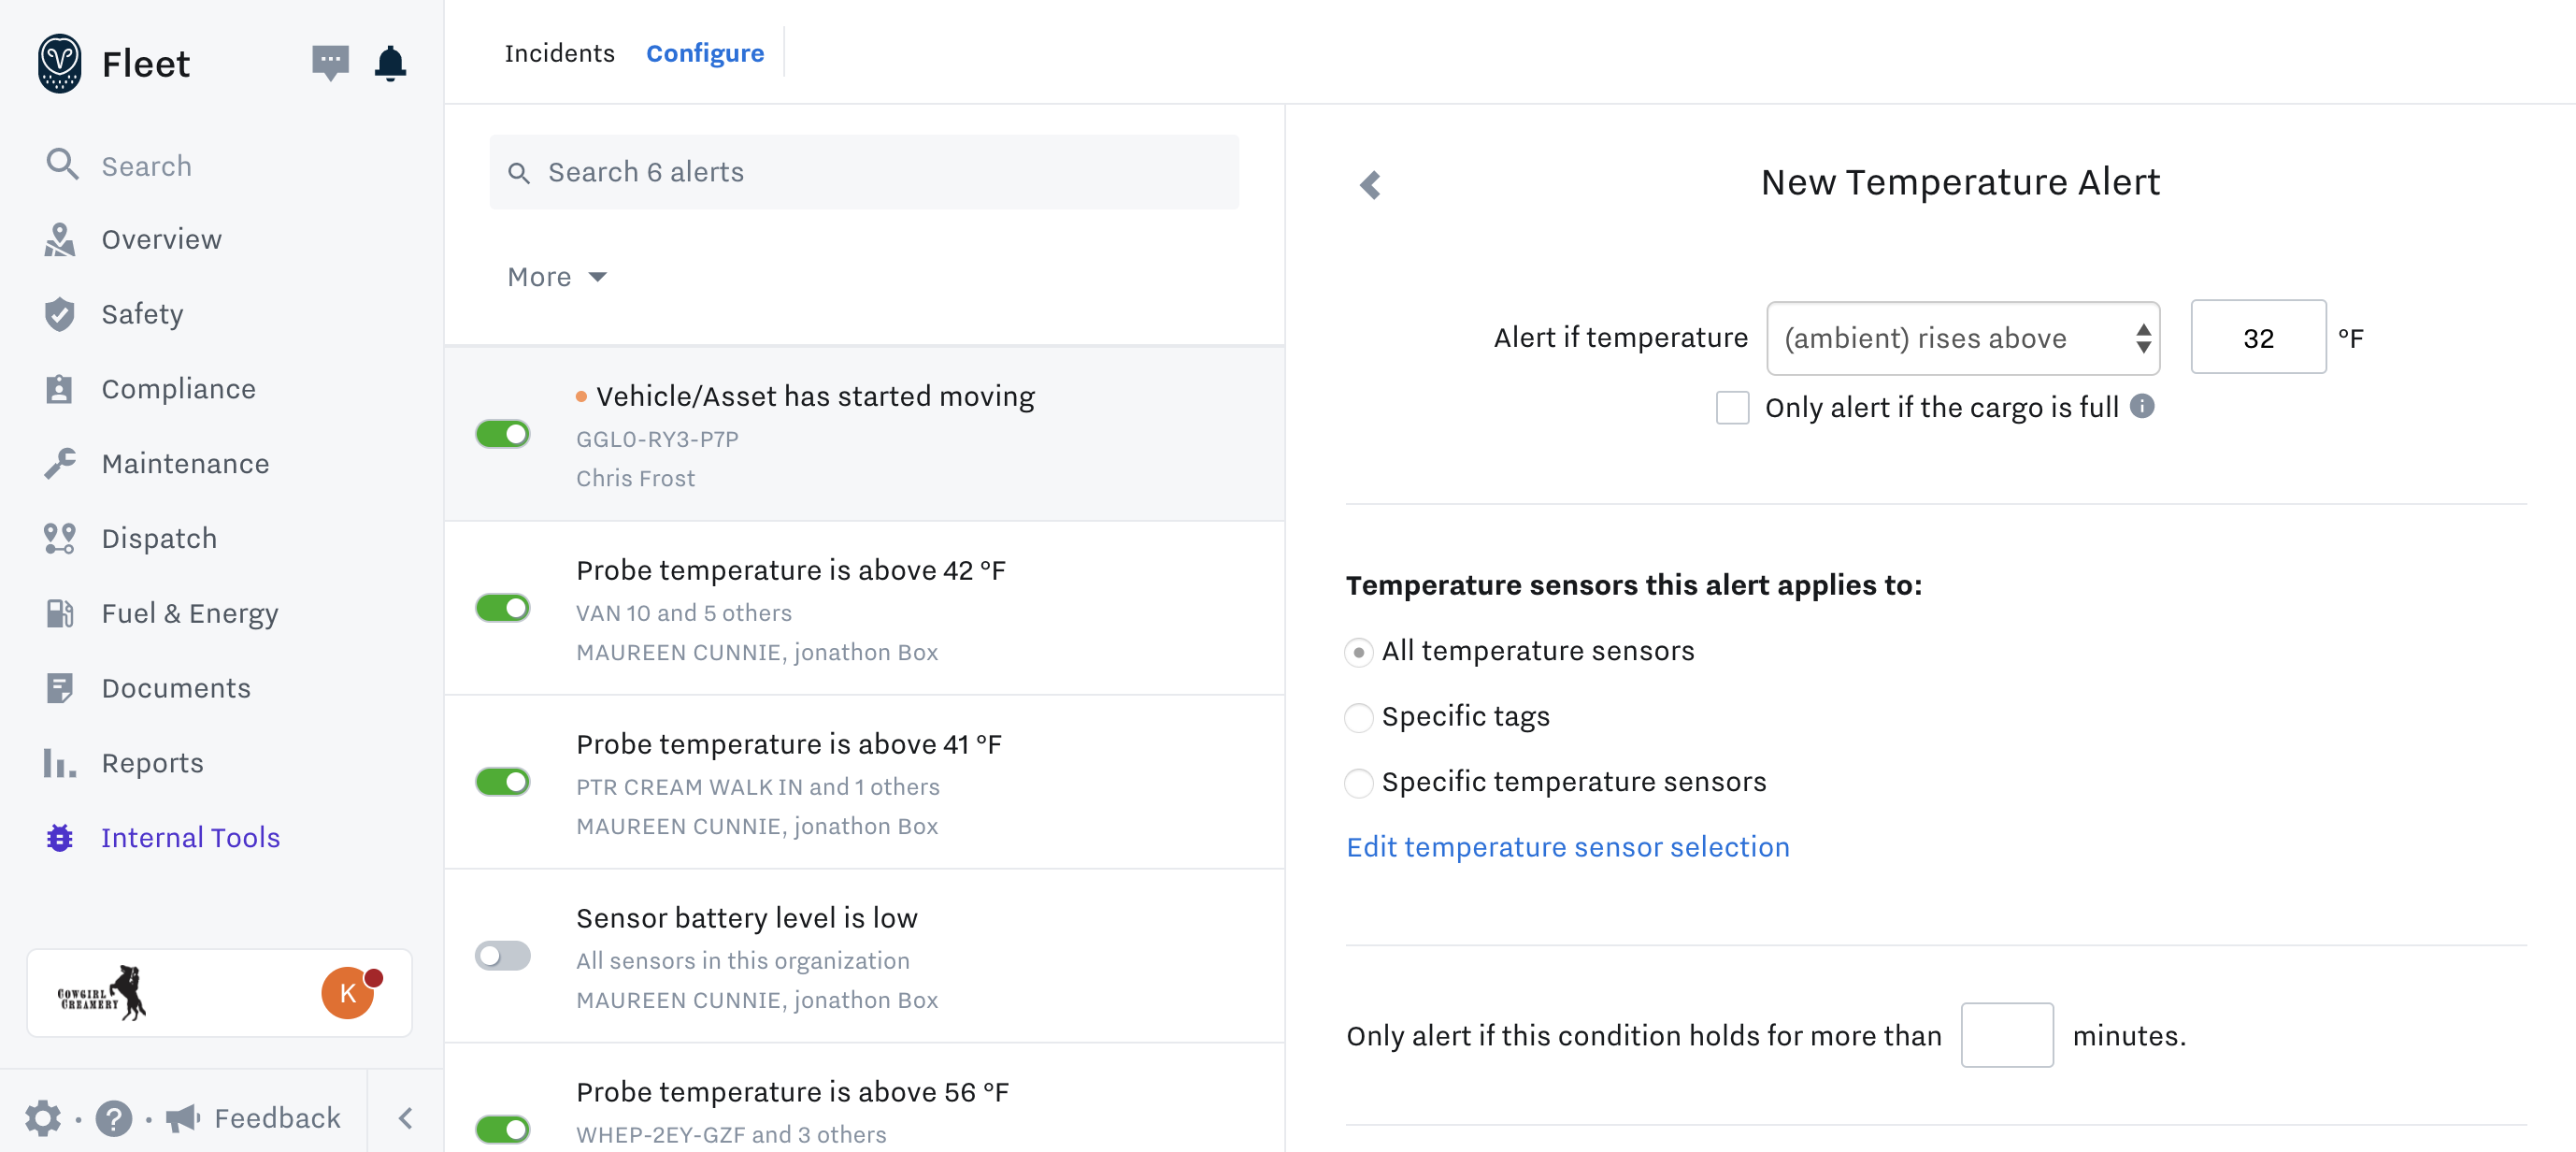Click the Dispatch sidebar icon
Screen dimensions: 2576x1152
coord(60,538)
